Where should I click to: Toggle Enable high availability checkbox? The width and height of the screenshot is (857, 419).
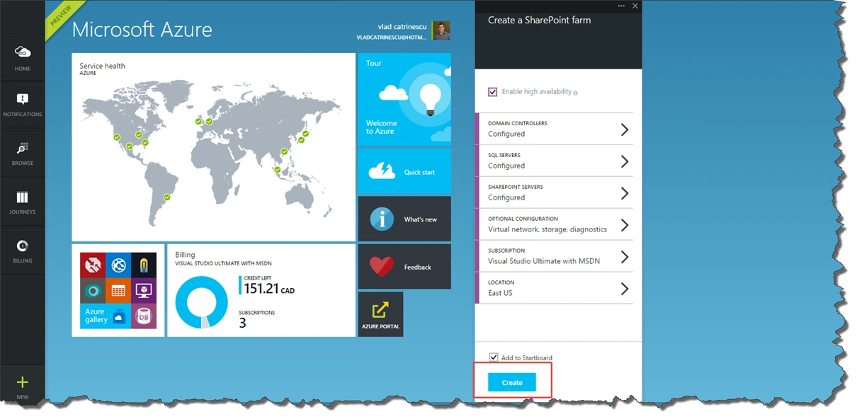tap(493, 92)
